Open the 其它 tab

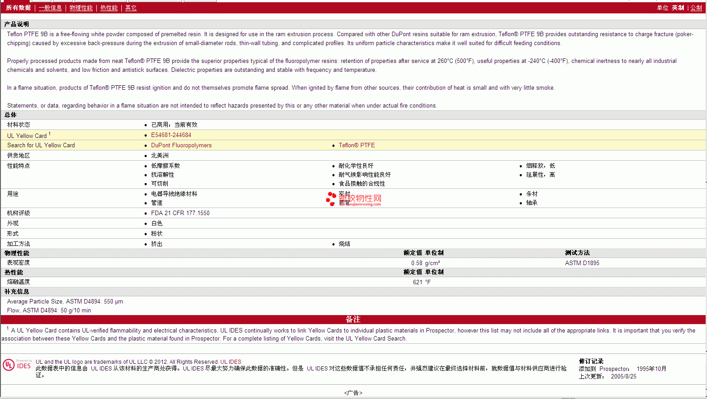tap(131, 8)
